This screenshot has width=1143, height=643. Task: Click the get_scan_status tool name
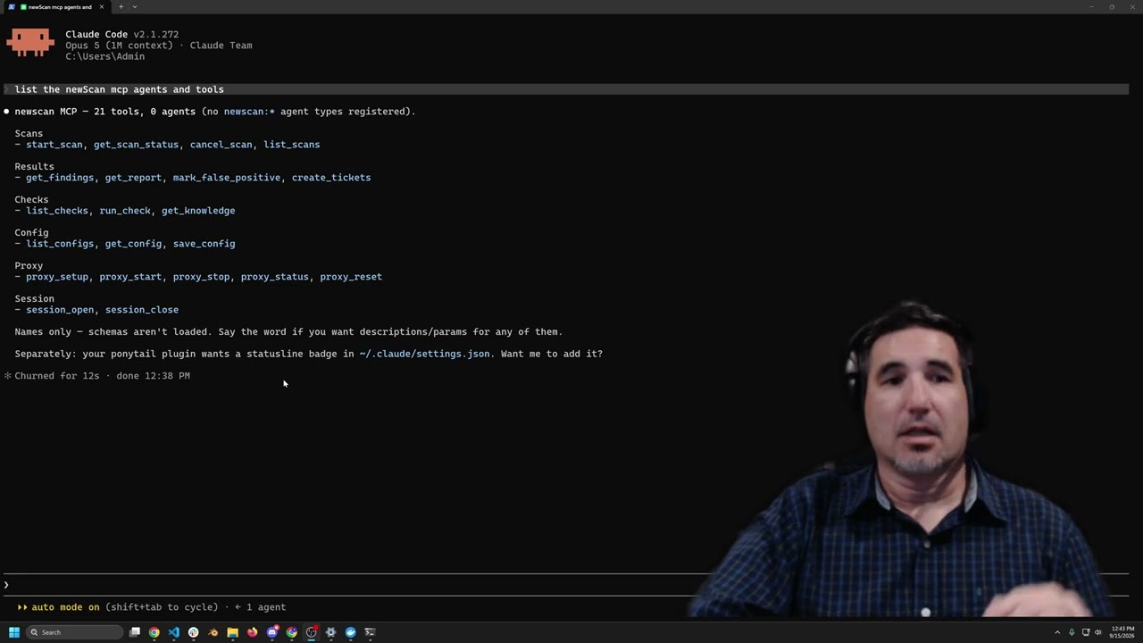point(137,145)
